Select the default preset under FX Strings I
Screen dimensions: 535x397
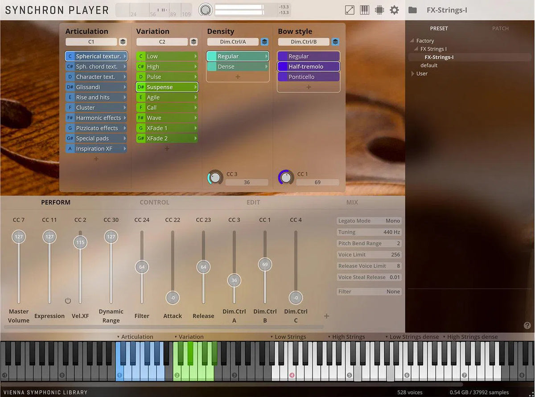point(428,65)
